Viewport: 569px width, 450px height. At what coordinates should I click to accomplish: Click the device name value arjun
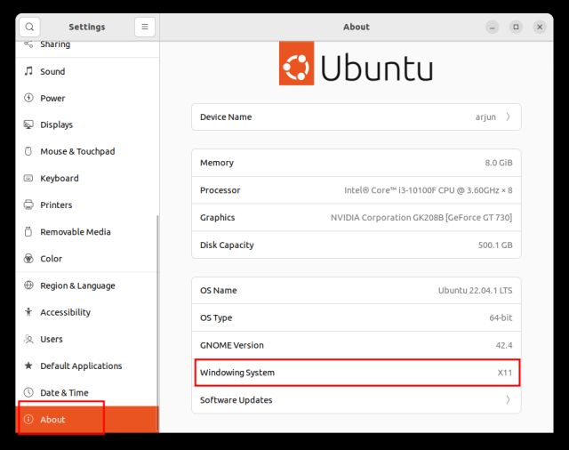[485, 117]
